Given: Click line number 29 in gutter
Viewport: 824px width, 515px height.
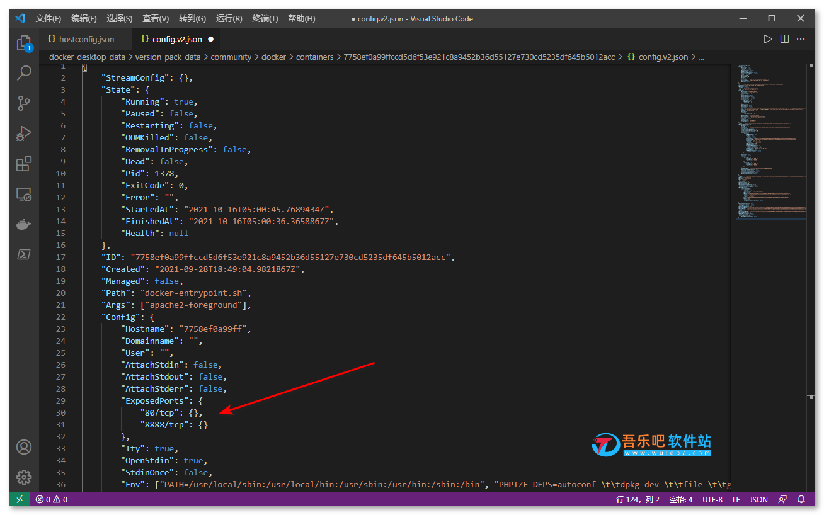Looking at the screenshot, I should tap(60, 400).
